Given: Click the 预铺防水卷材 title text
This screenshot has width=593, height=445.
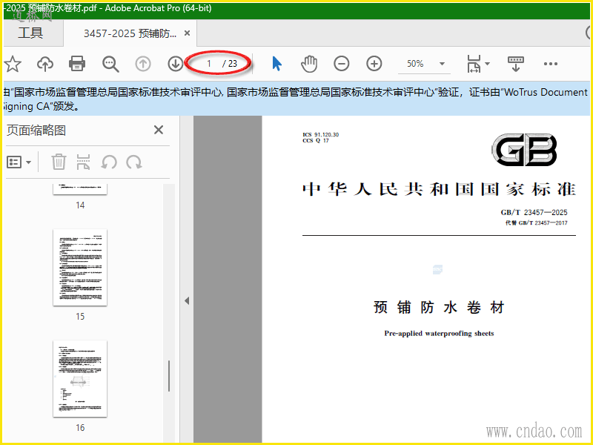Looking at the screenshot, I should pos(439,307).
